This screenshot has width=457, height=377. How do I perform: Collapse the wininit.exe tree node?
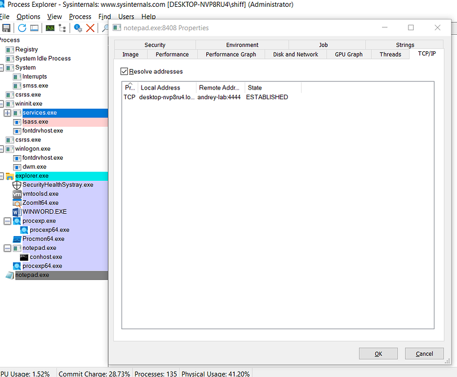pos(2,104)
